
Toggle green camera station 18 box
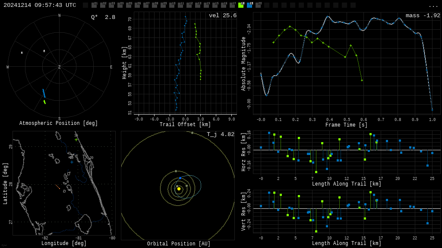point(241,5)
